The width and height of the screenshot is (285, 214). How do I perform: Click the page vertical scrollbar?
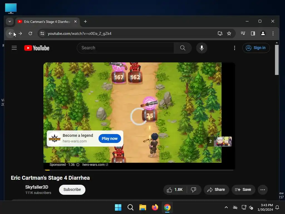point(277,60)
